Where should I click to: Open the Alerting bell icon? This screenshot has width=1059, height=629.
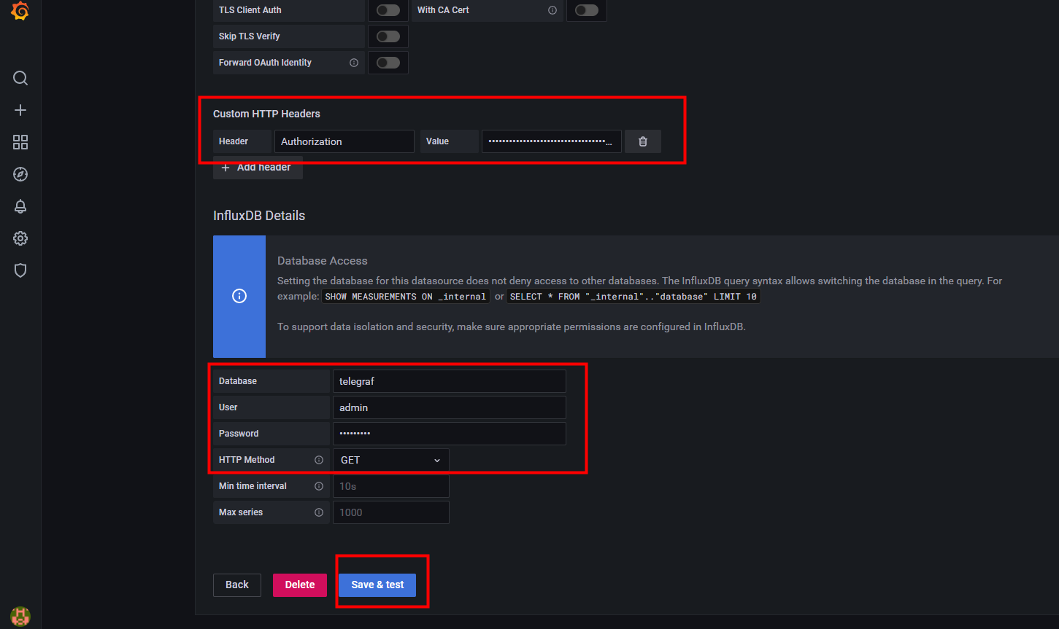(x=20, y=206)
